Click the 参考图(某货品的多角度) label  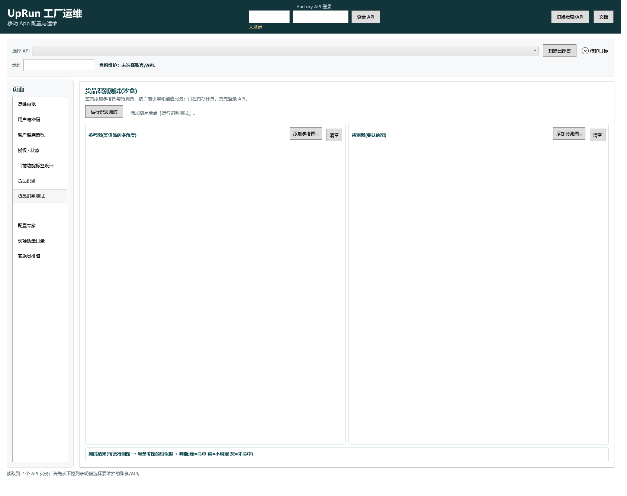(x=112, y=135)
